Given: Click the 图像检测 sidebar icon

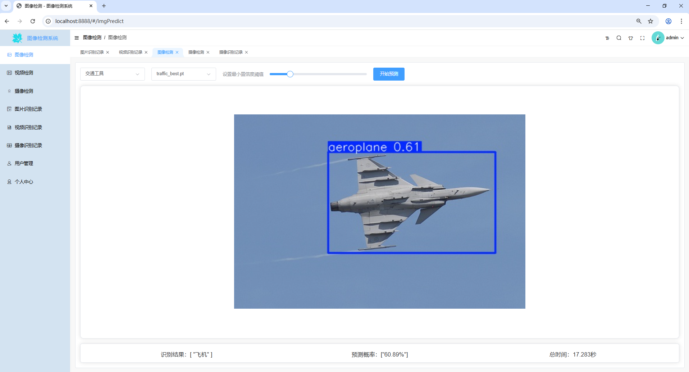Looking at the screenshot, I should point(9,55).
